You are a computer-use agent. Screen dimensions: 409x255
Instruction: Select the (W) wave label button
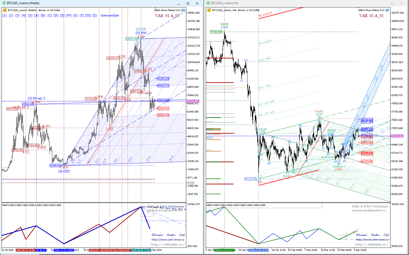click(69, 15)
